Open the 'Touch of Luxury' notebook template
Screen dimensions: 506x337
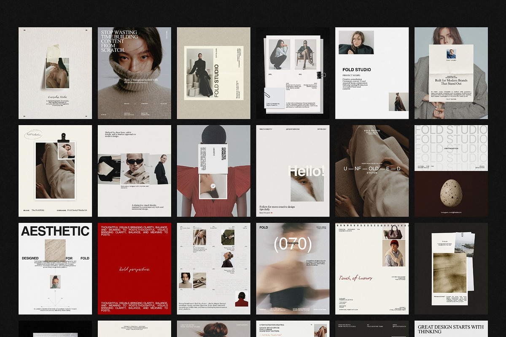(x=372, y=268)
